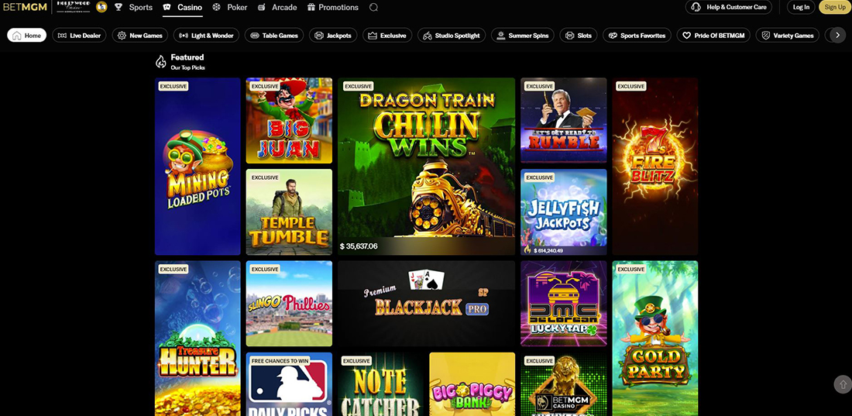Image resolution: width=852 pixels, height=416 pixels.
Task: Click the headset icon in Help button
Action: pos(696,7)
